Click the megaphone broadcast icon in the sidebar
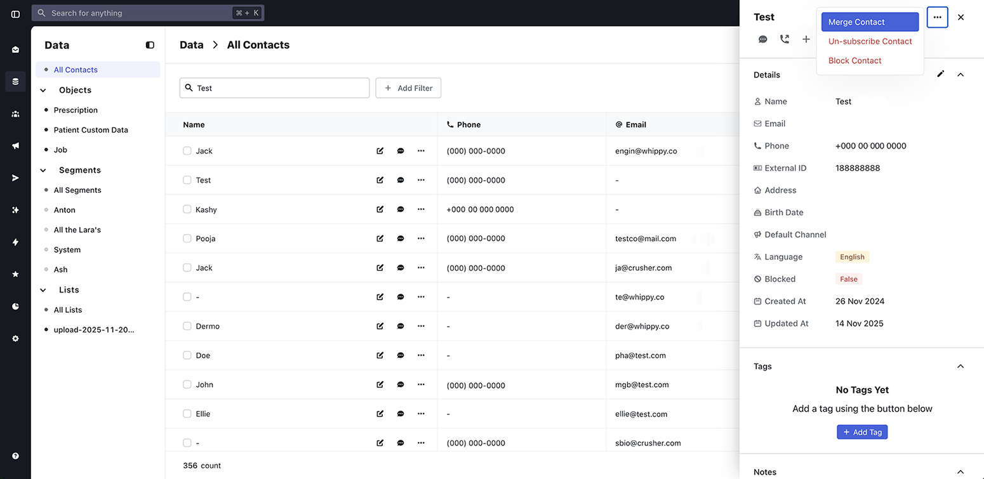 tap(15, 145)
